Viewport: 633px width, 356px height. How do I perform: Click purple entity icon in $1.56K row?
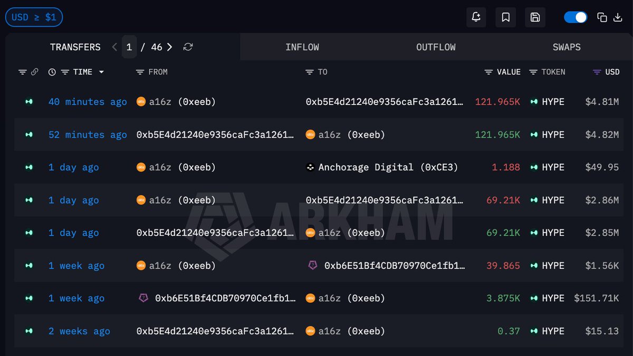[313, 265]
